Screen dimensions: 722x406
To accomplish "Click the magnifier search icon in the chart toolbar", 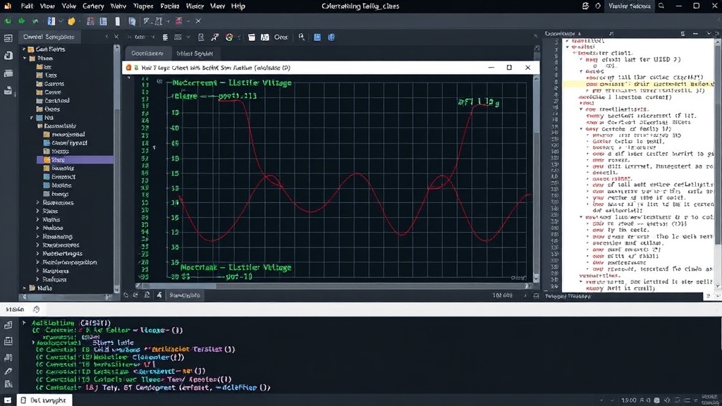I will click(x=301, y=37).
